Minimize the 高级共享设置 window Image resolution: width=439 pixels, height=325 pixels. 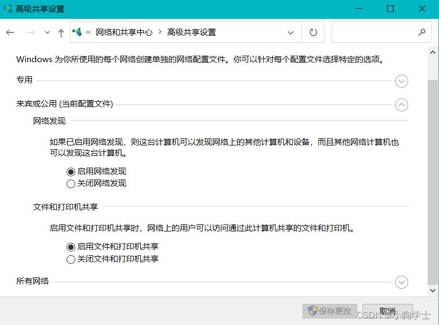coord(359,9)
